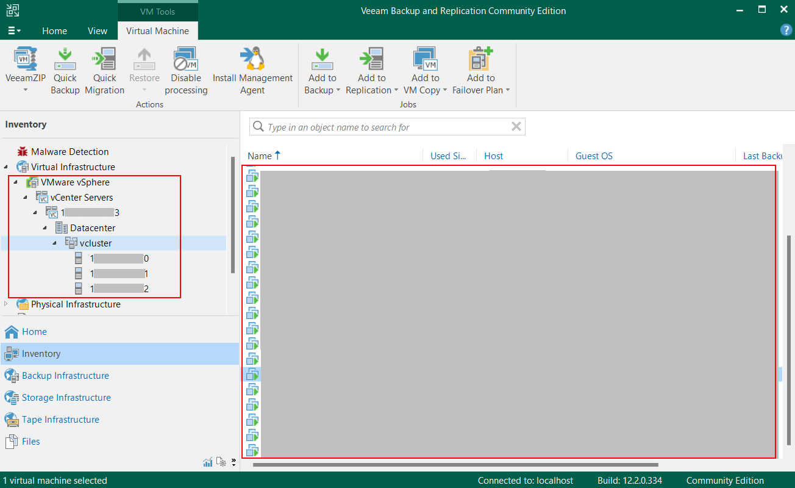Open the main hamburger menu
Screen dimensions: 795x488
pyautogui.click(x=15, y=30)
